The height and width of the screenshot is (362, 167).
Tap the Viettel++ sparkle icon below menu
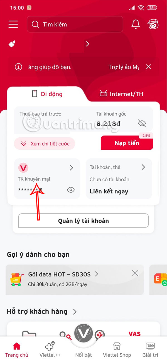click(12, 44)
